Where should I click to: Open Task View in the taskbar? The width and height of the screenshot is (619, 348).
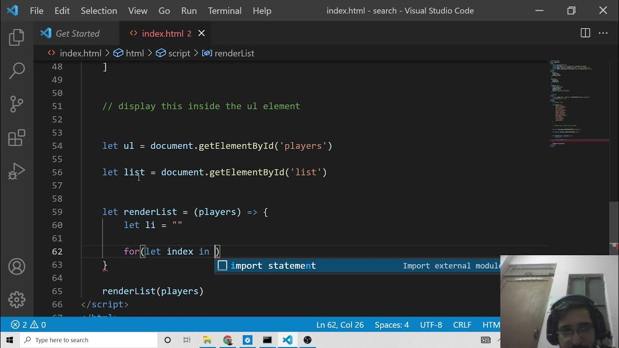point(187,340)
